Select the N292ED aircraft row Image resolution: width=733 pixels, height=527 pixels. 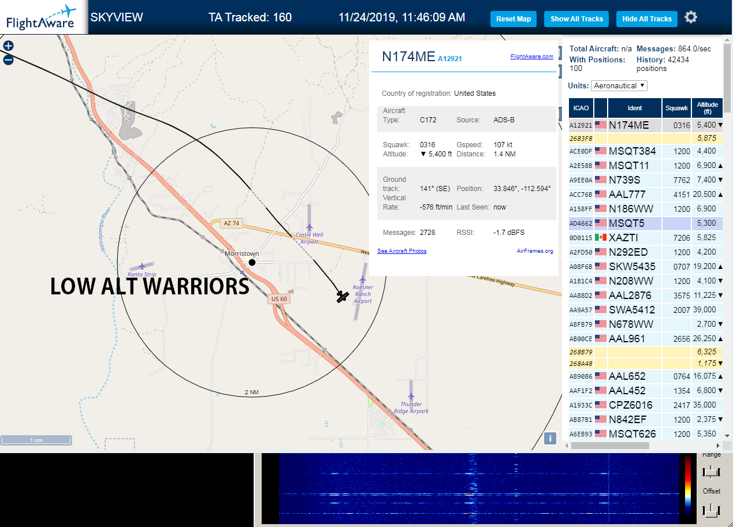pos(646,252)
